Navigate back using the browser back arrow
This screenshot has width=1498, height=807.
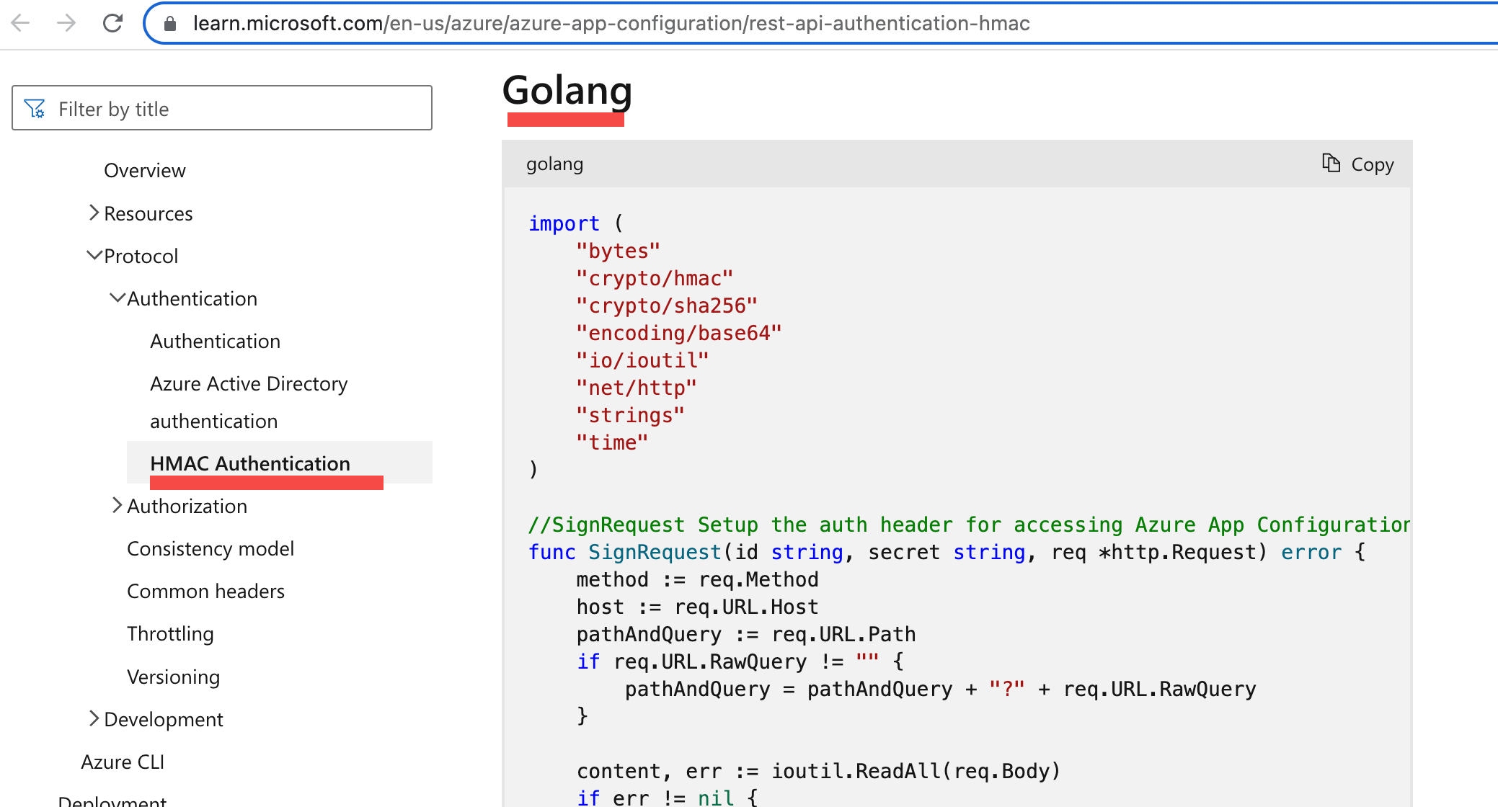point(22,23)
